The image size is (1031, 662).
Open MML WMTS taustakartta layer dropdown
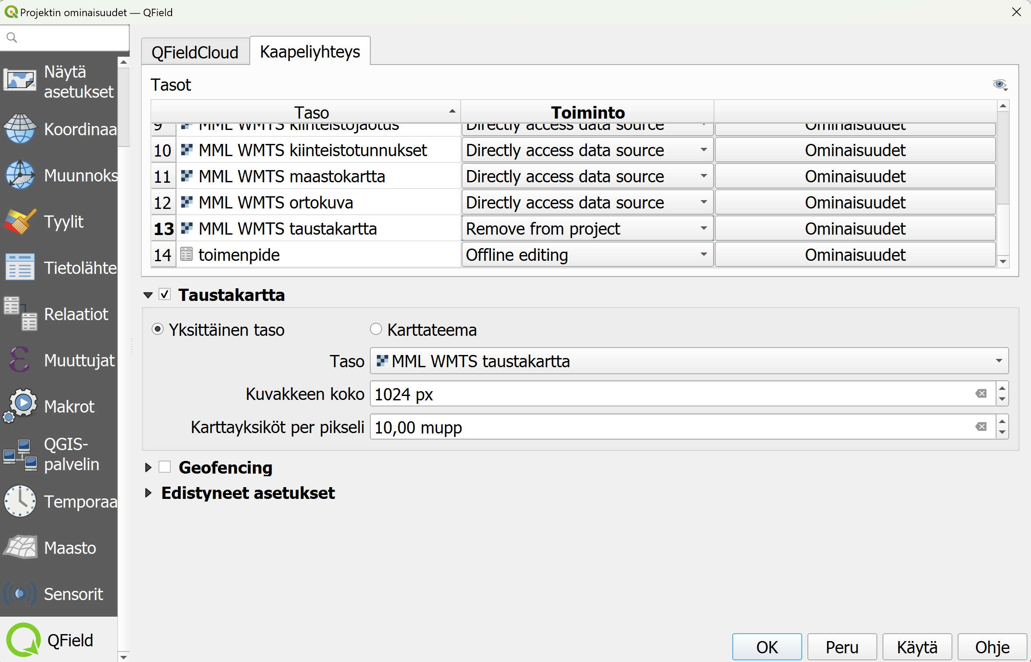[1000, 361]
